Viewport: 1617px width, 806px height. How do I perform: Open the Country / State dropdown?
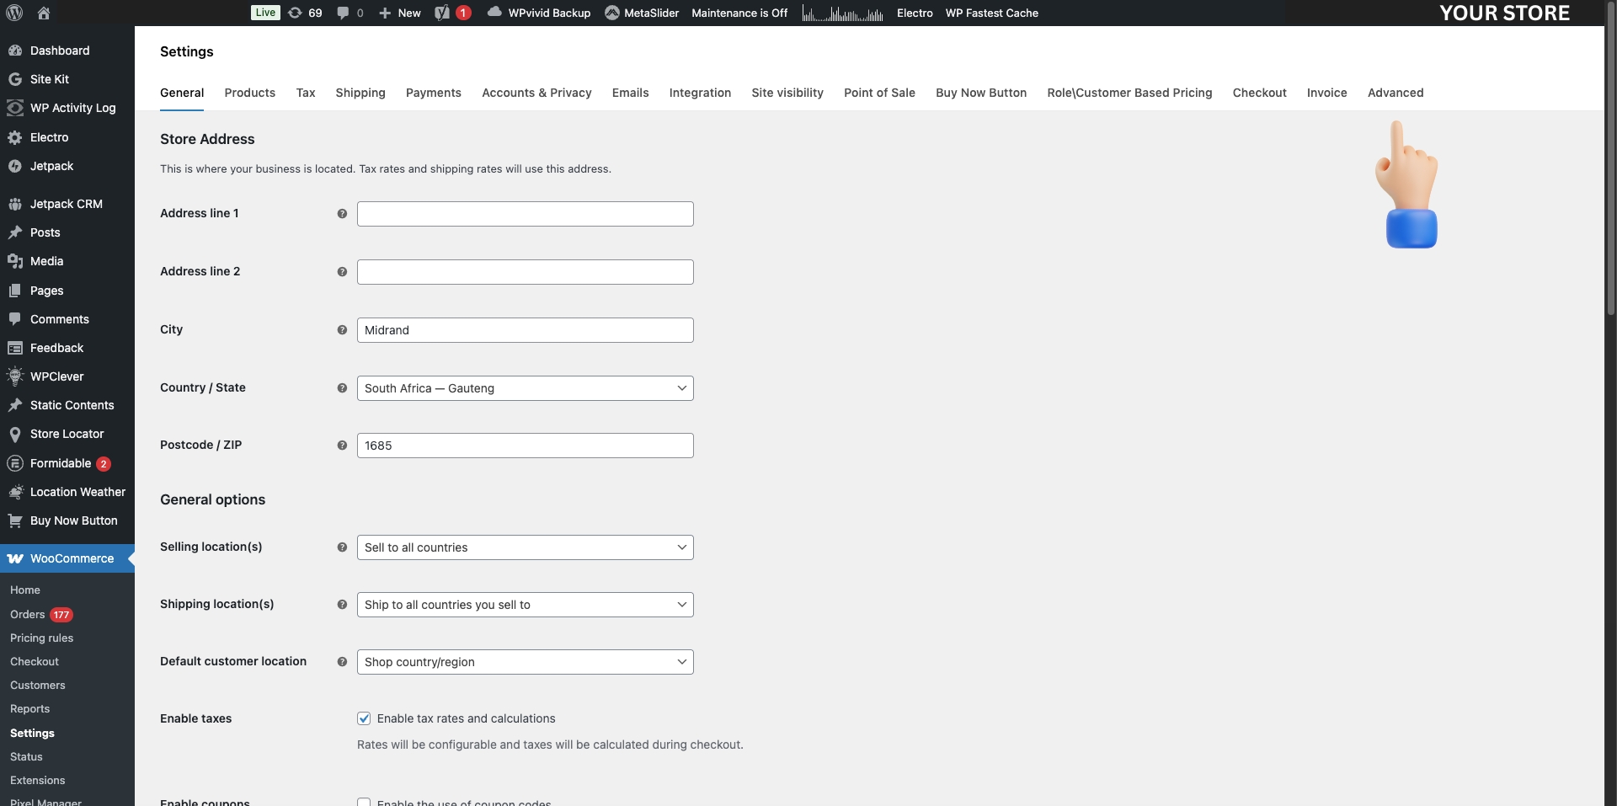[x=525, y=388]
